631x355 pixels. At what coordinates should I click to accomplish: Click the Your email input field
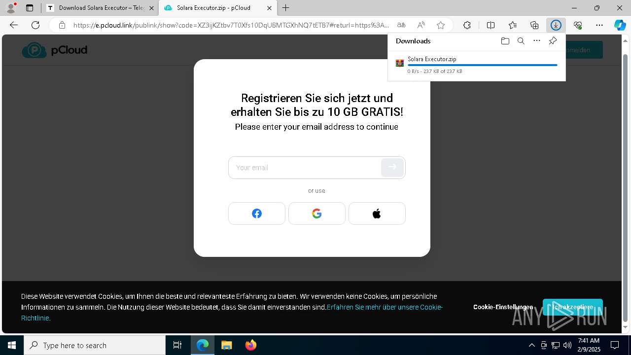(x=304, y=168)
